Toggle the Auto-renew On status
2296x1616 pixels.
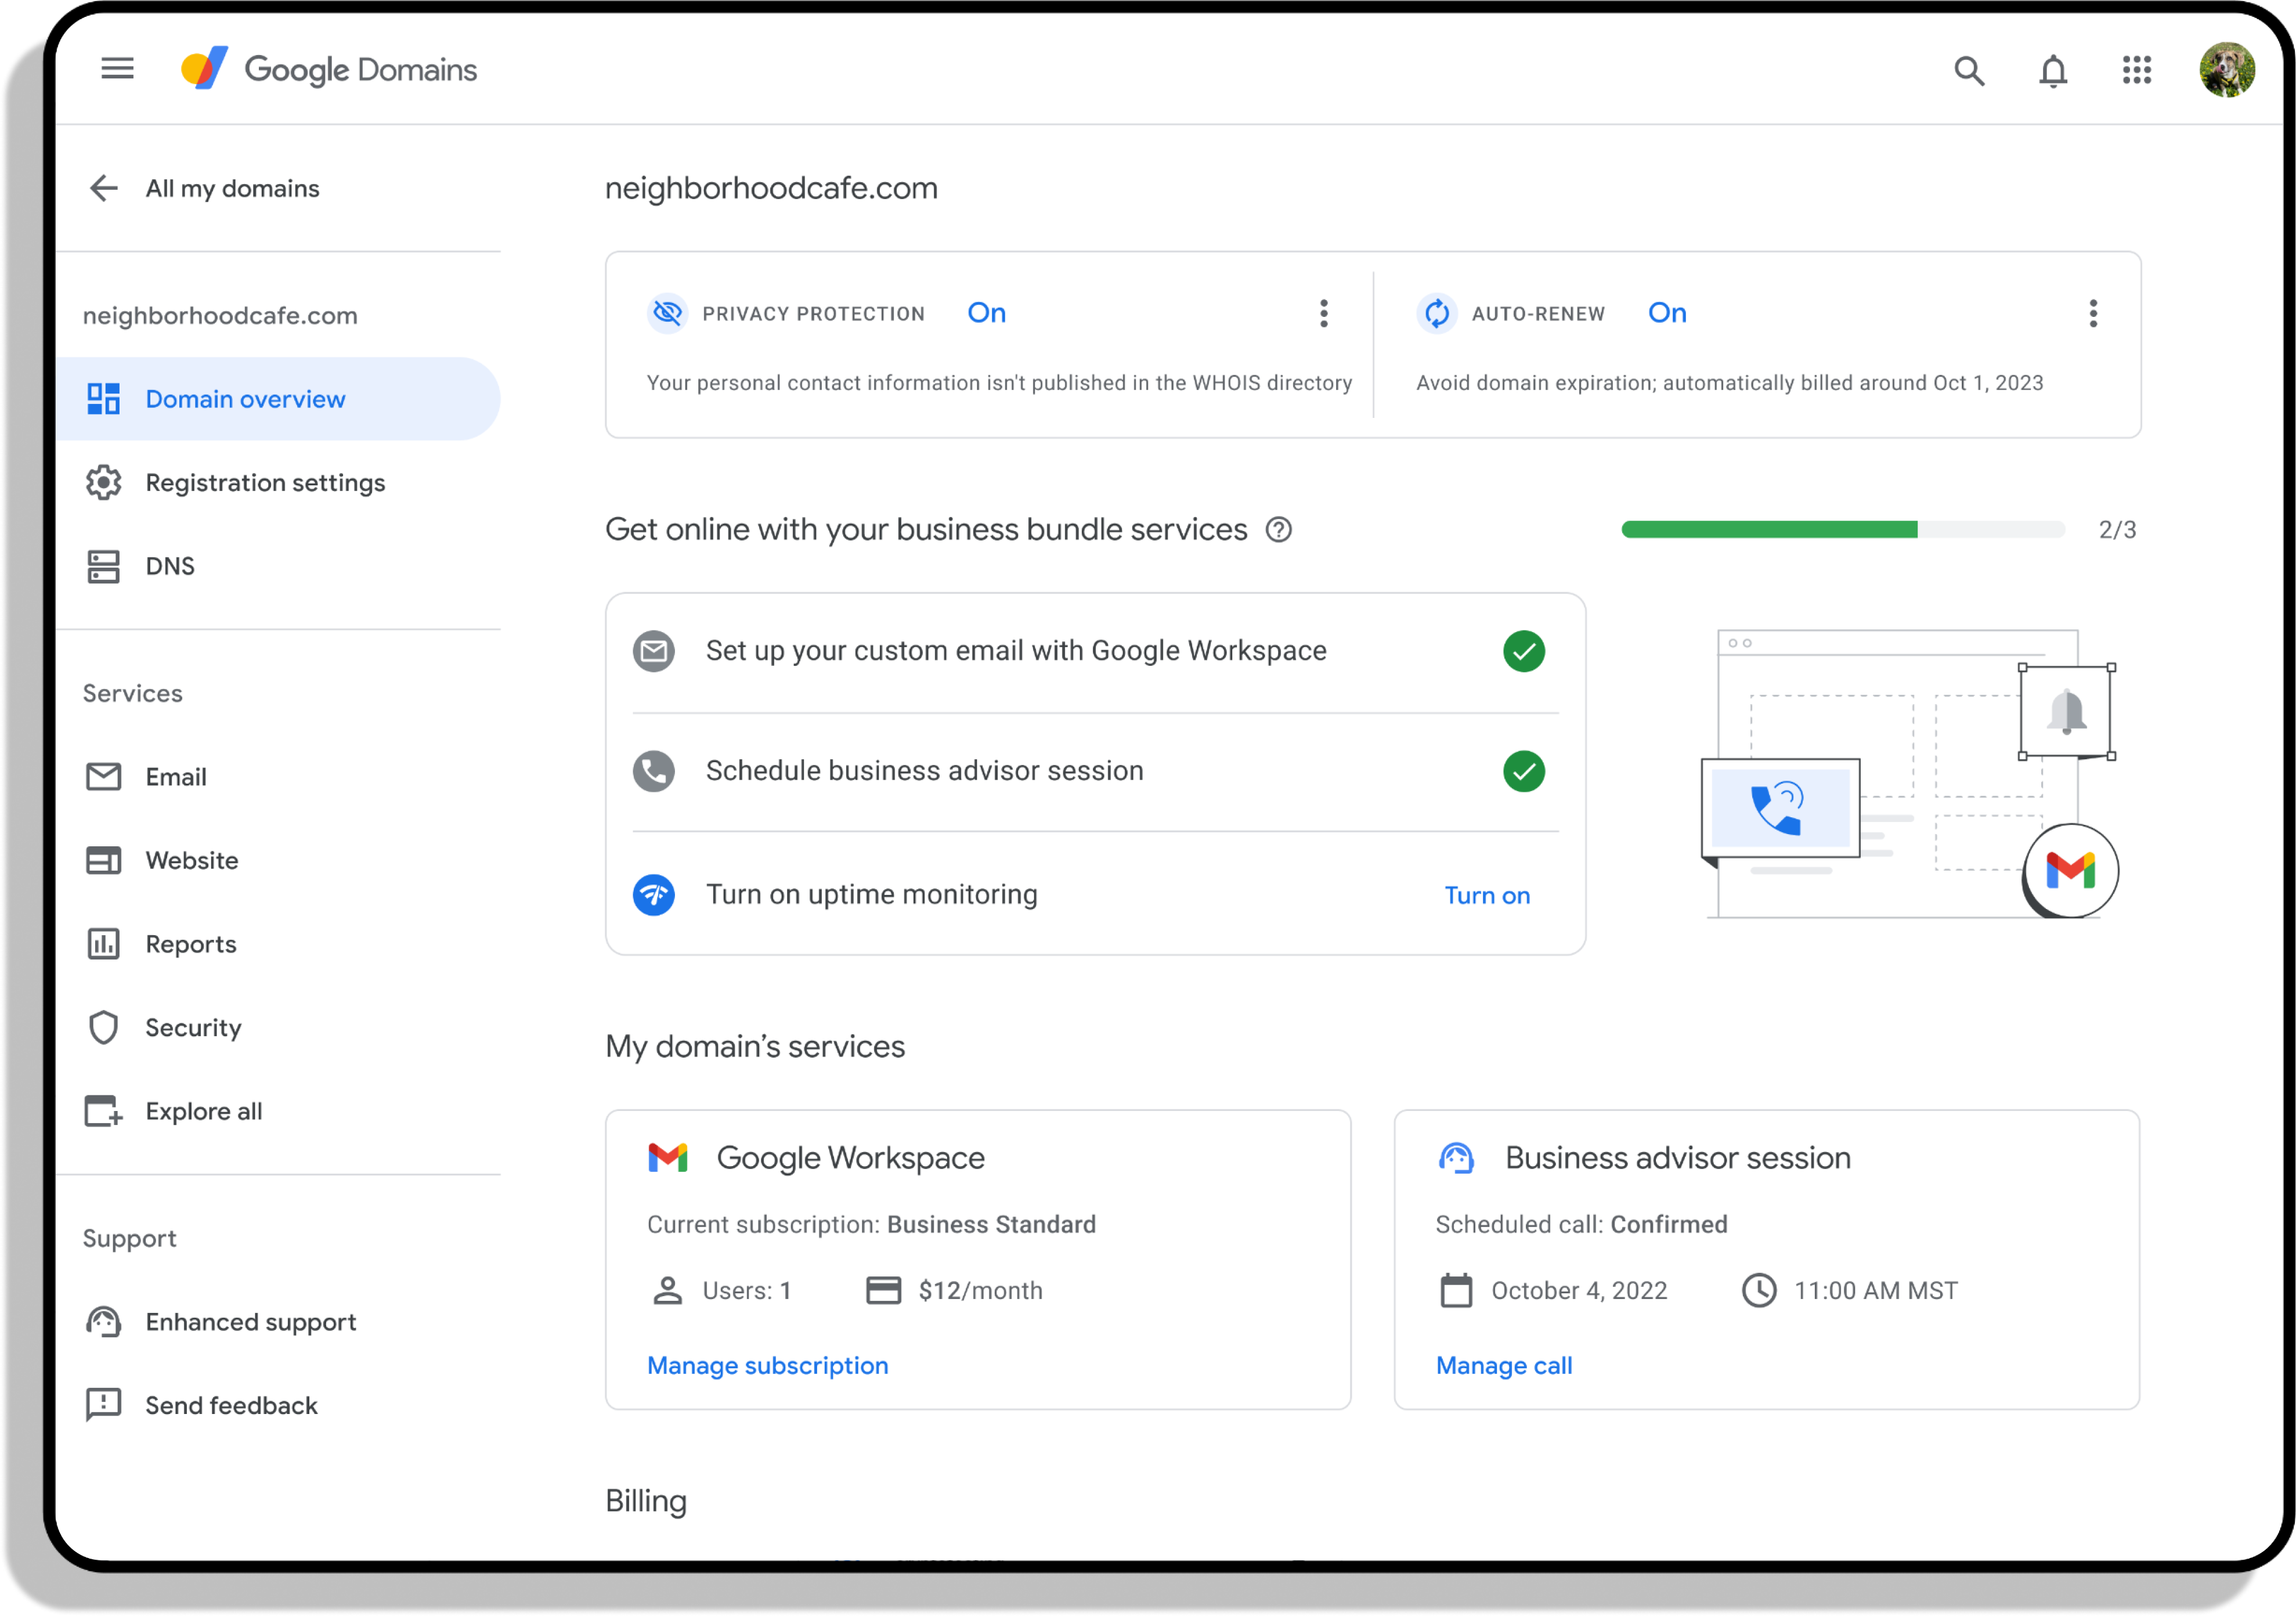click(1667, 313)
